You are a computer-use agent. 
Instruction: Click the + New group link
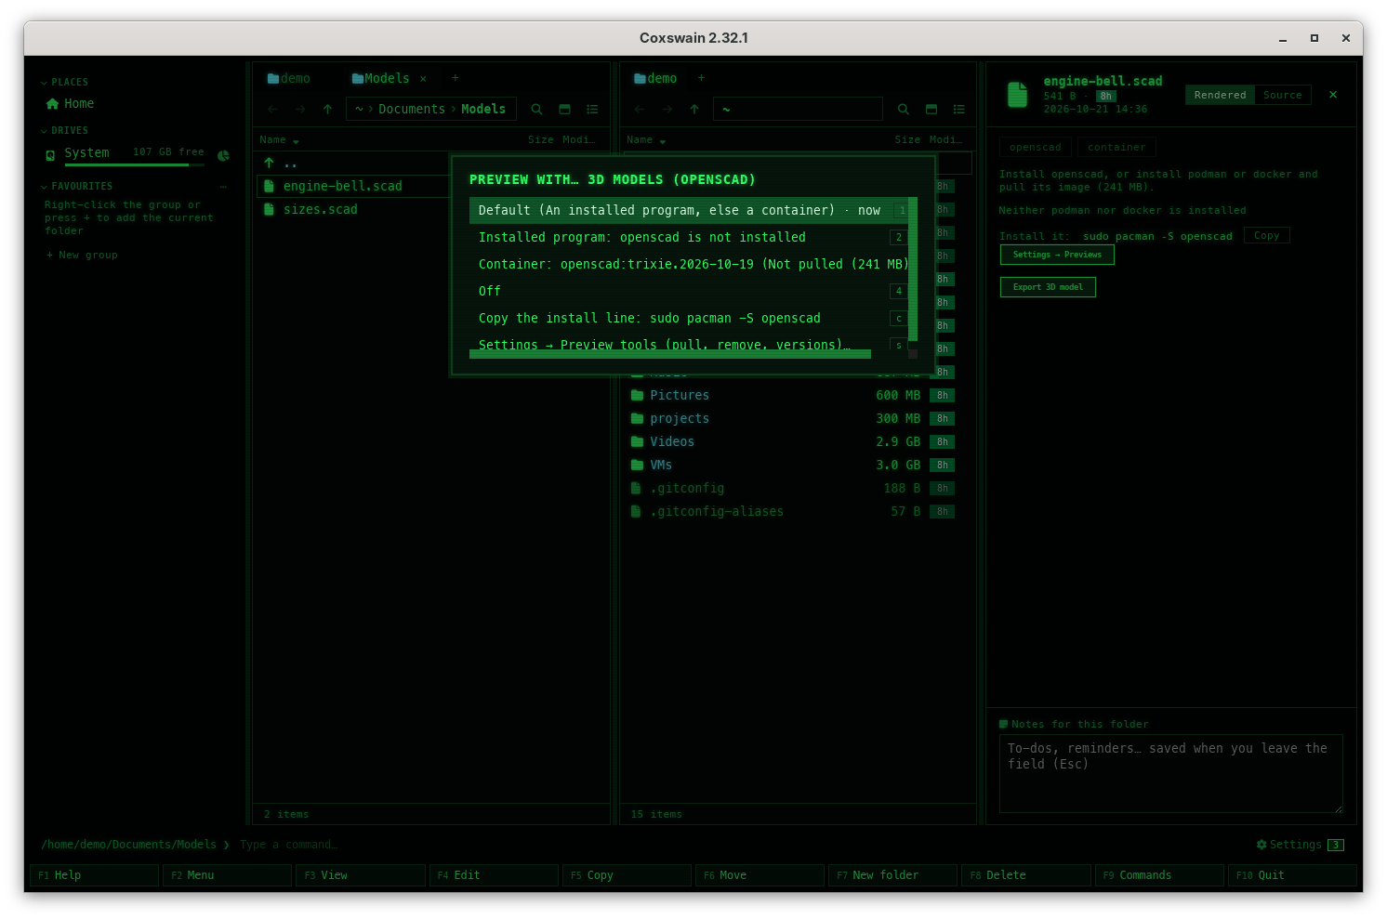tap(82, 256)
